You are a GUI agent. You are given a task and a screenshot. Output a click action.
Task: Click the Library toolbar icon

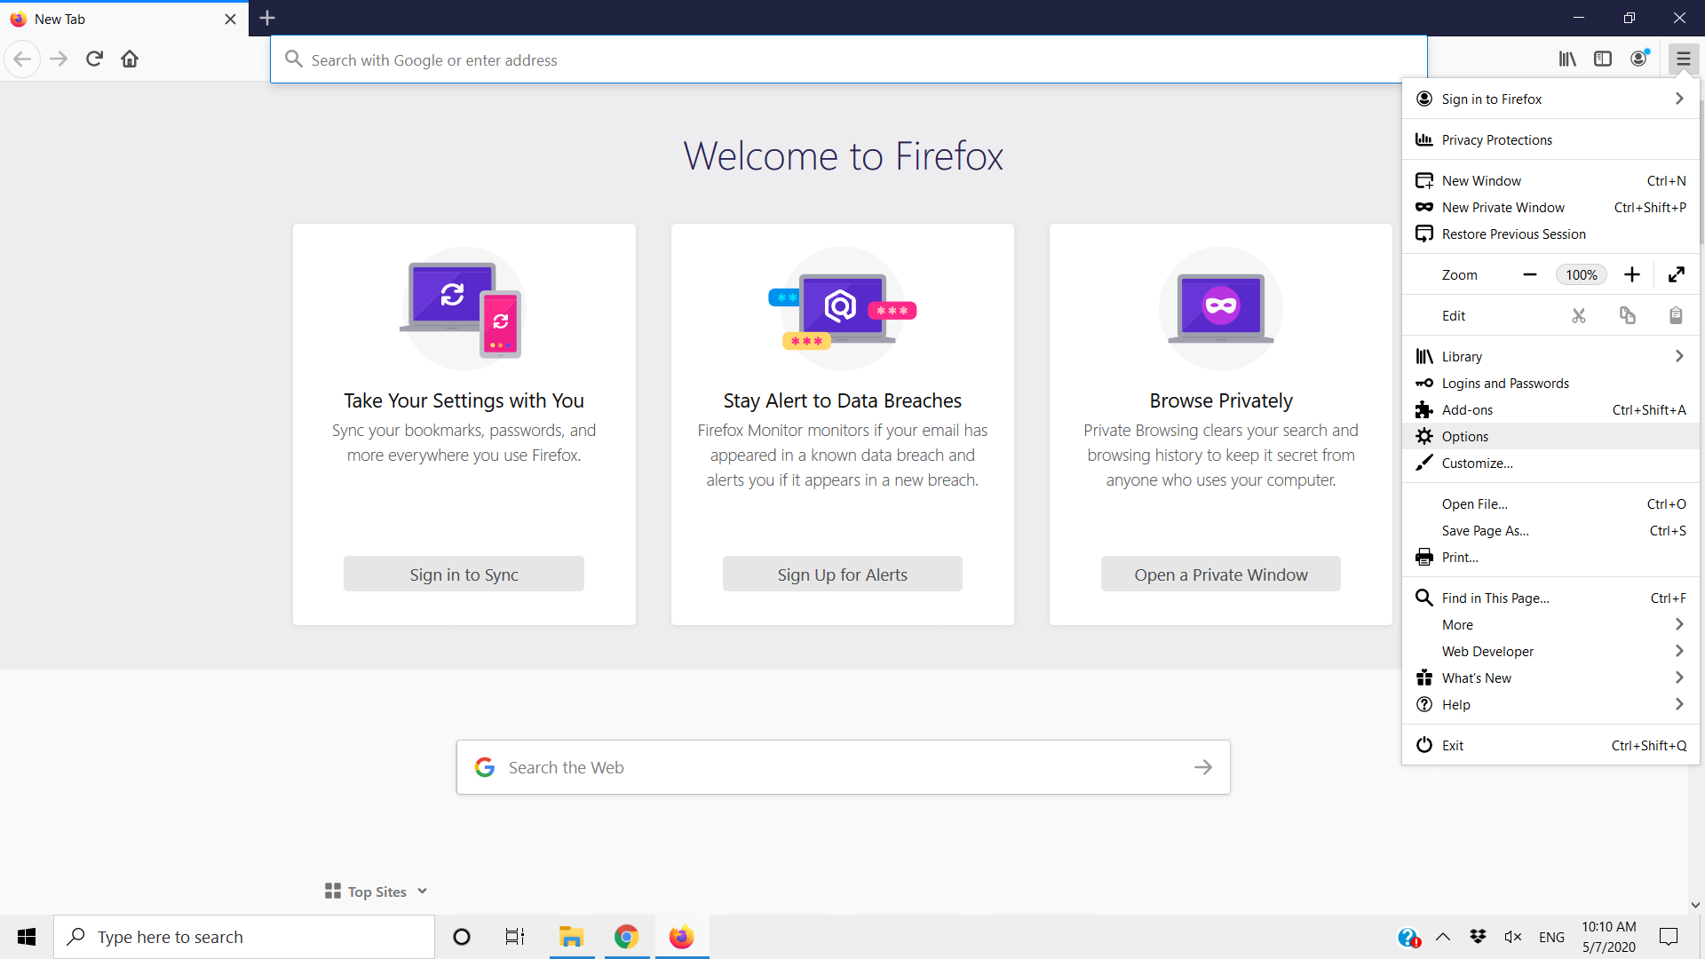point(1567,59)
